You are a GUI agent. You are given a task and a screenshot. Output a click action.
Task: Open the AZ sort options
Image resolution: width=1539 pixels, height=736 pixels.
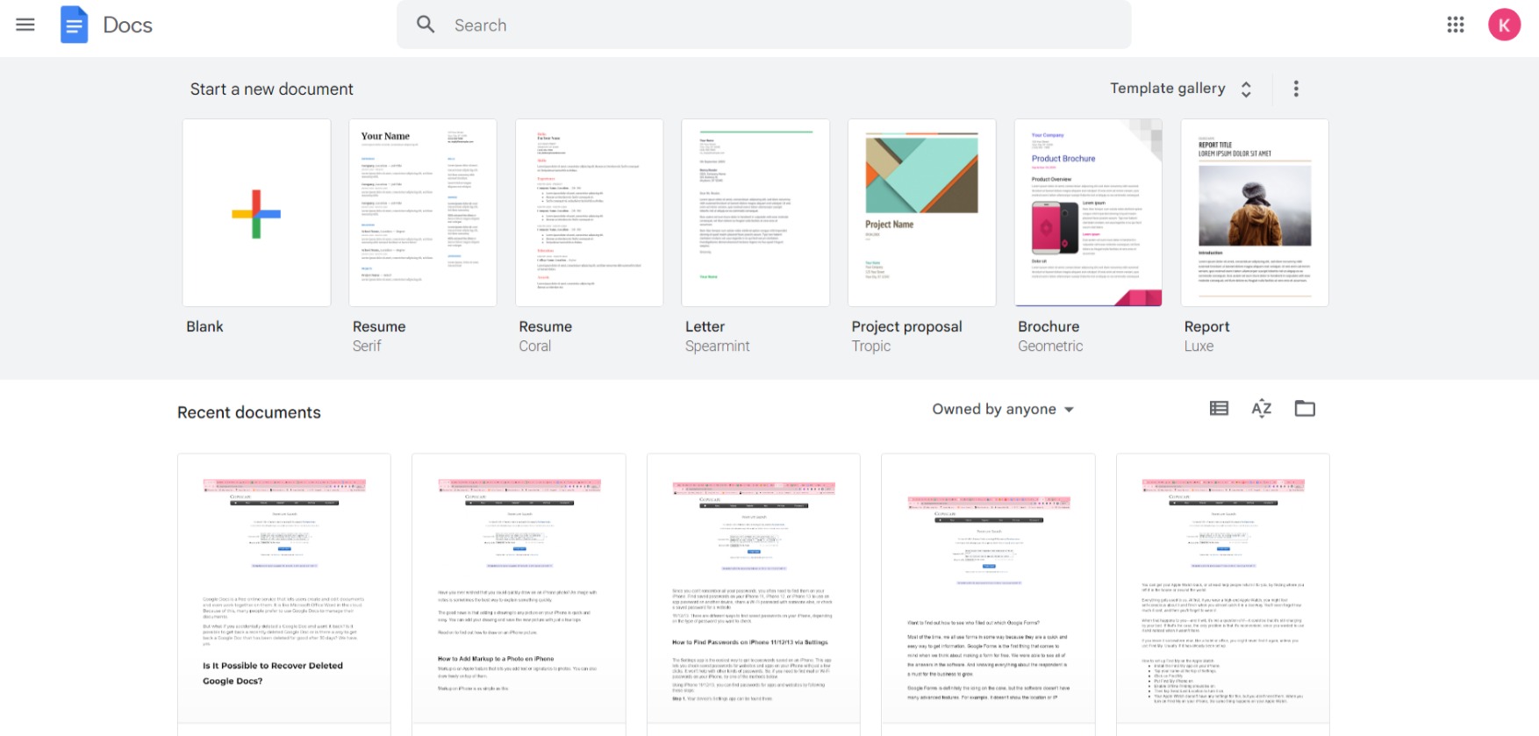(1261, 409)
